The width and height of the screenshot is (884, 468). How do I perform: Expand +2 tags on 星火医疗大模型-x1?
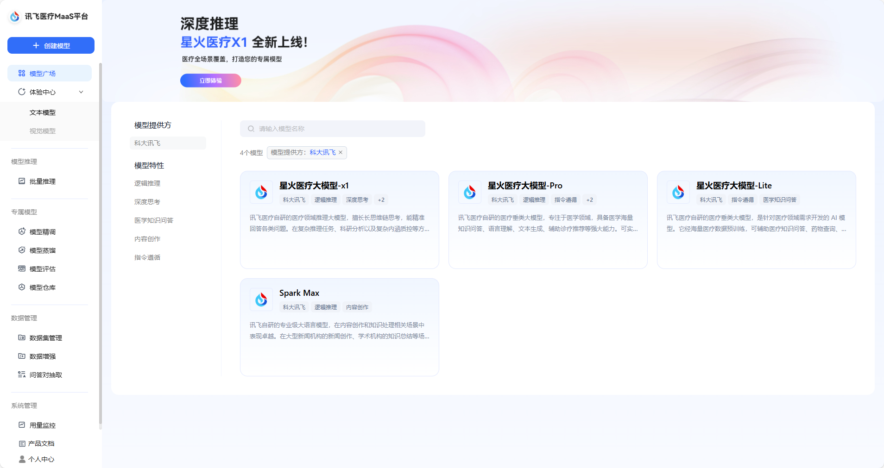pos(381,200)
